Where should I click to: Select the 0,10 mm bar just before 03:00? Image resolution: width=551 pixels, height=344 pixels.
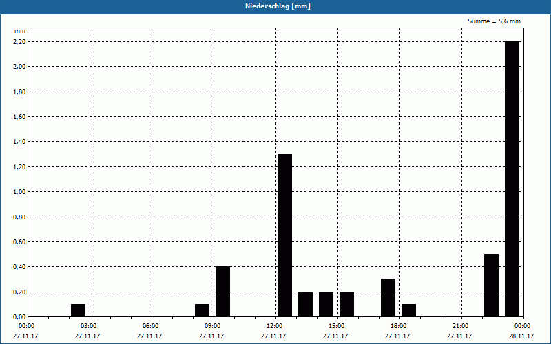click(78, 311)
